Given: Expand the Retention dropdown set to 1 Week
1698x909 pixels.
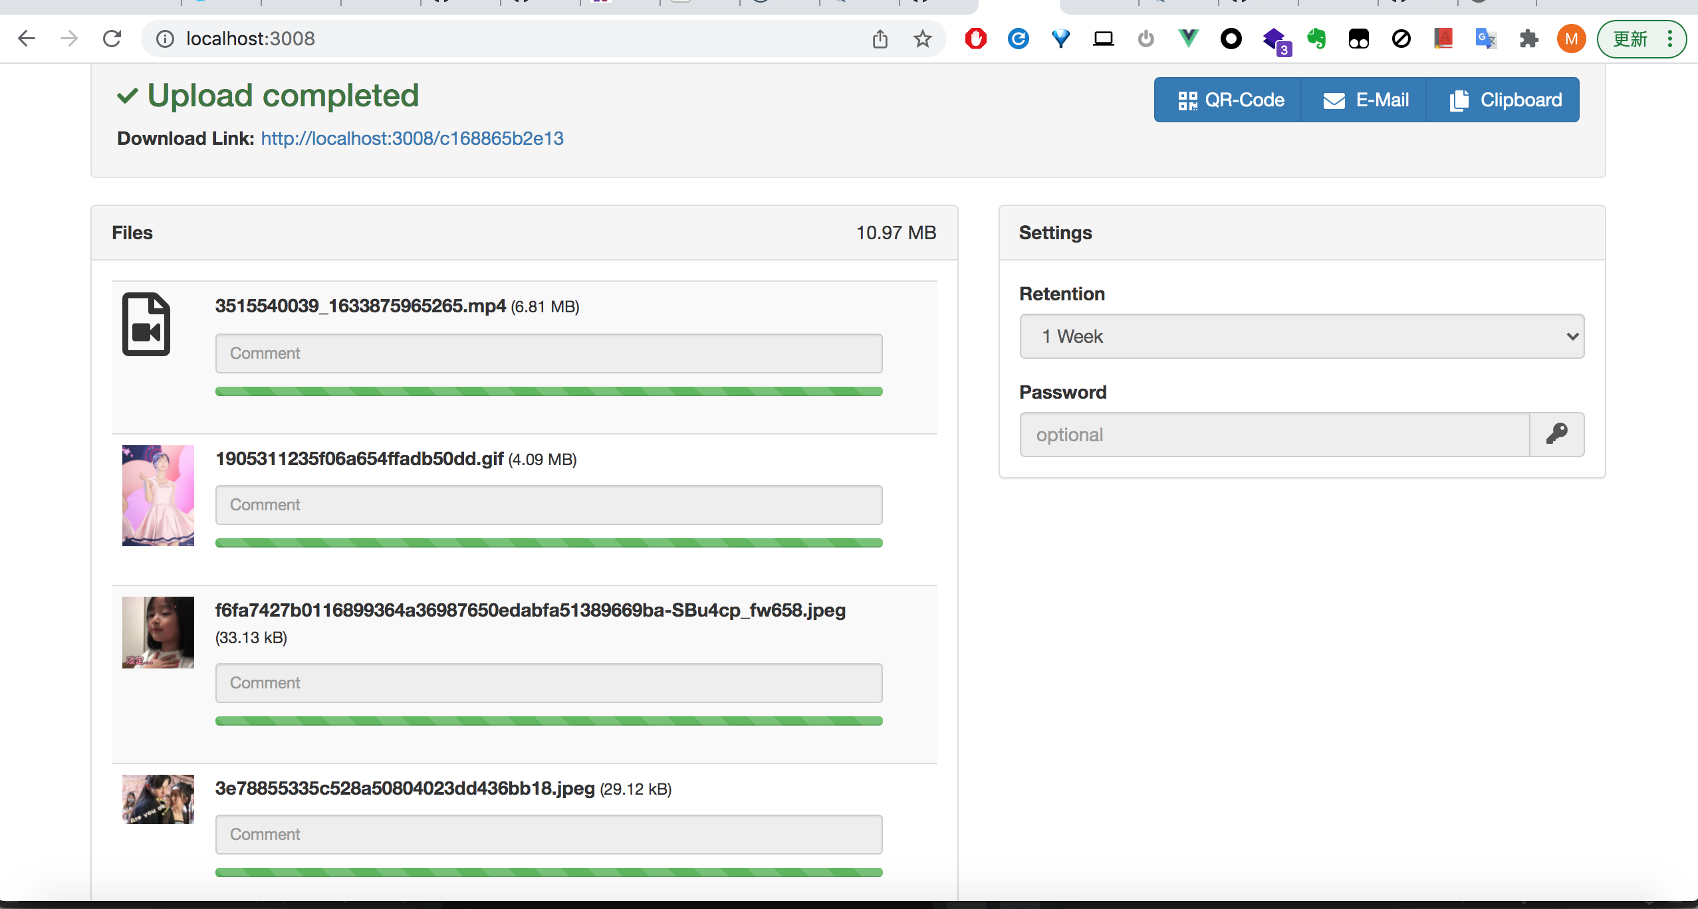Looking at the screenshot, I should (1301, 336).
